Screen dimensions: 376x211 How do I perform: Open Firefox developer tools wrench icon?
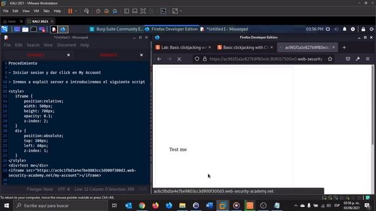(x=358, y=59)
